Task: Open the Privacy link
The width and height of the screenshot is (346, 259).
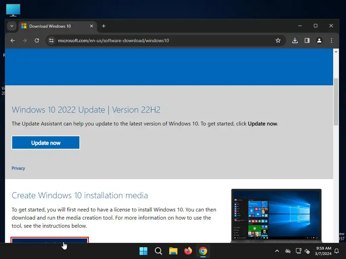Action: coord(18,168)
